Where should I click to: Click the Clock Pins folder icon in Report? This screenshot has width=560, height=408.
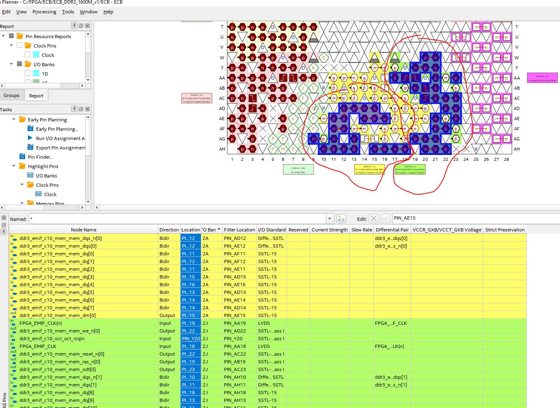pos(28,45)
